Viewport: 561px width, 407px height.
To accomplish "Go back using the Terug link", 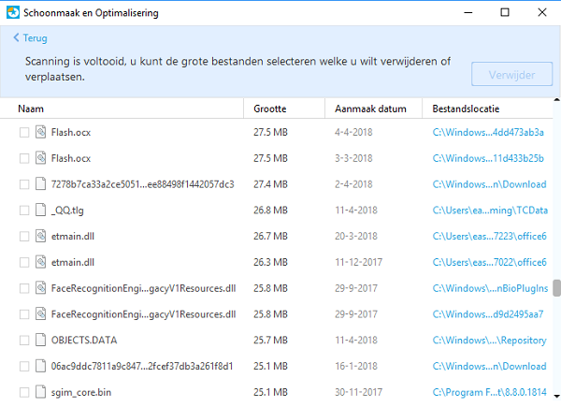I will pos(31,38).
